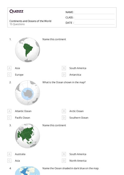Click the title Continents and Oceans of the World
Image resolution: width=124 pixels, height=175 pixels.
click(x=30, y=21)
